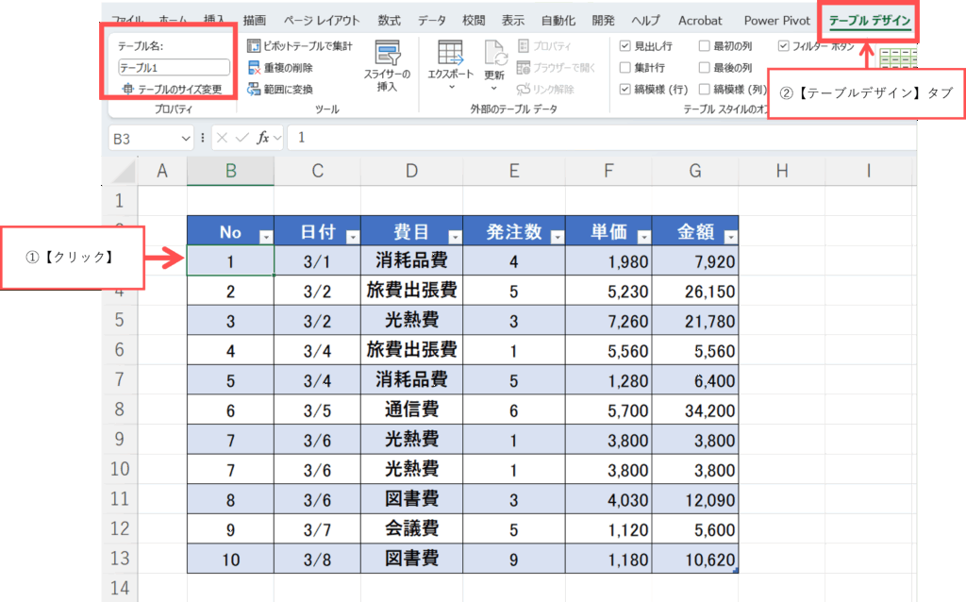This screenshot has width=966, height=602.
Task: Open the filter dropdown on 金額 header
Action: click(728, 238)
